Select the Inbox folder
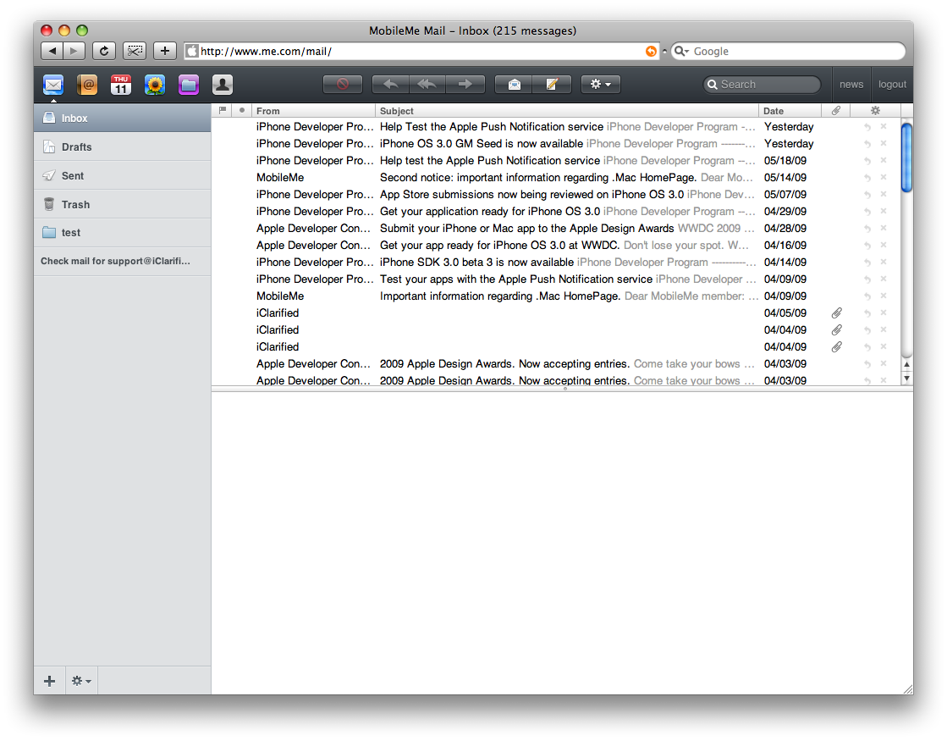947x741 pixels. 123,119
